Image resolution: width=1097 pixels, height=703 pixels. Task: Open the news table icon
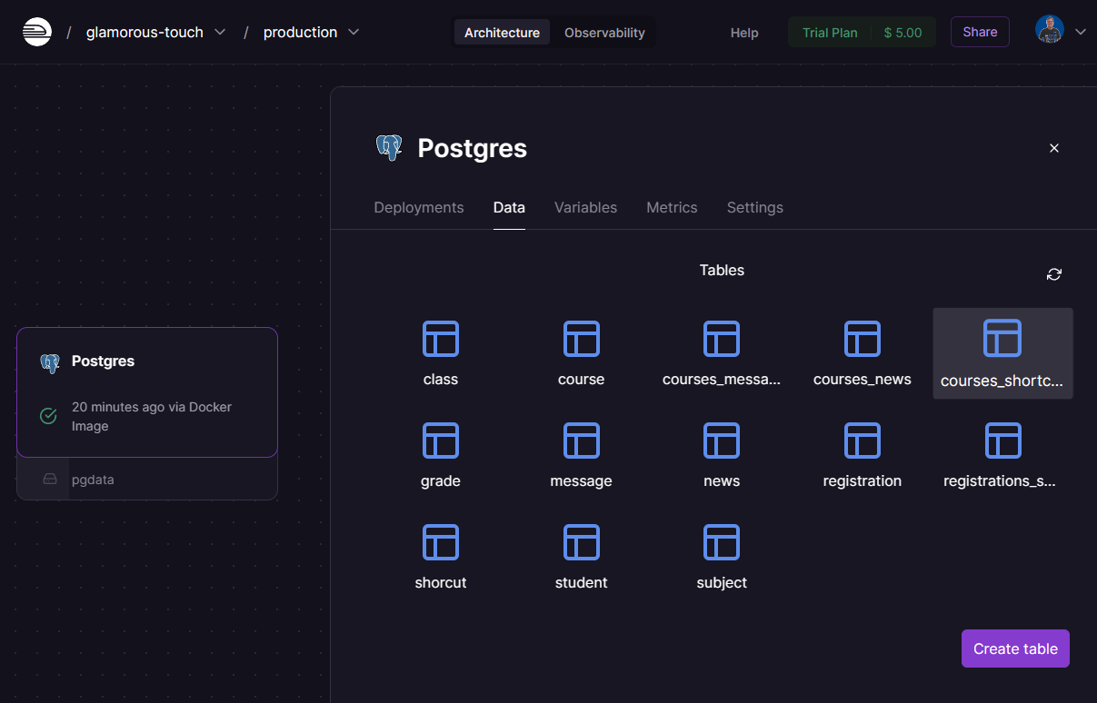[x=722, y=441]
